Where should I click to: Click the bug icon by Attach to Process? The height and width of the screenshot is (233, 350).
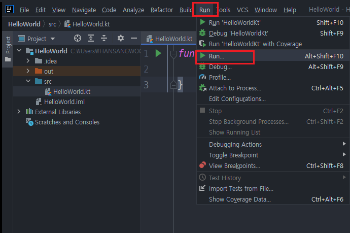203,88
